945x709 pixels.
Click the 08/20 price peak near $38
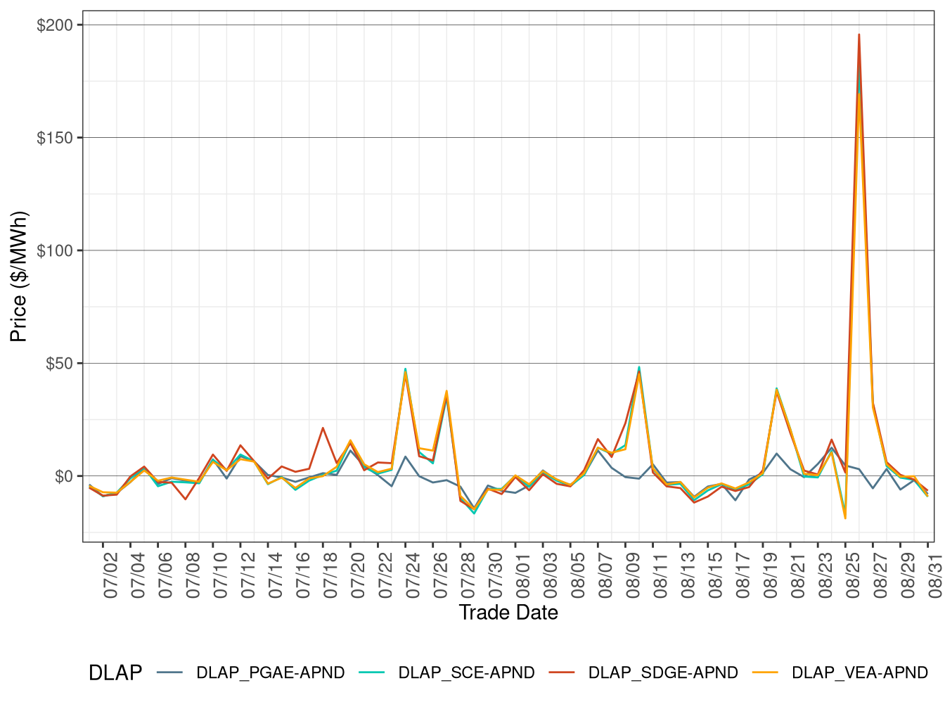pyautogui.click(x=776, y=389)
